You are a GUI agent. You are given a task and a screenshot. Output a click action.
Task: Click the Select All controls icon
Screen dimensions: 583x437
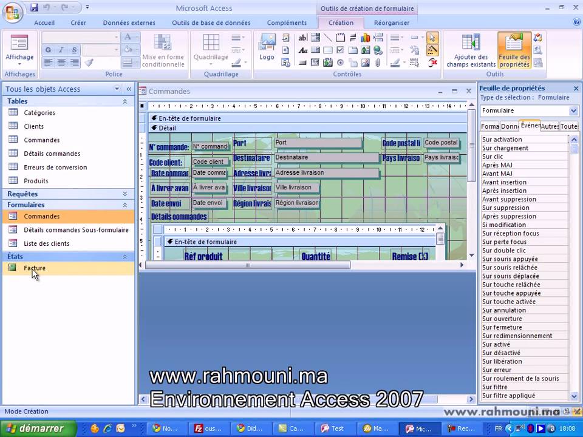(x=414, y=63)
